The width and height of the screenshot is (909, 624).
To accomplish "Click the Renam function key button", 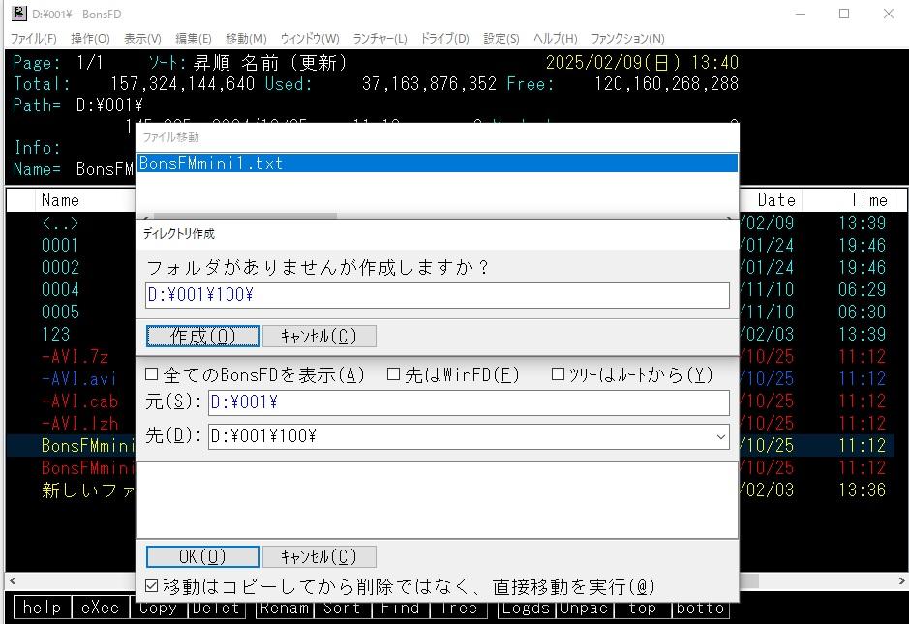I will (284, 609).
